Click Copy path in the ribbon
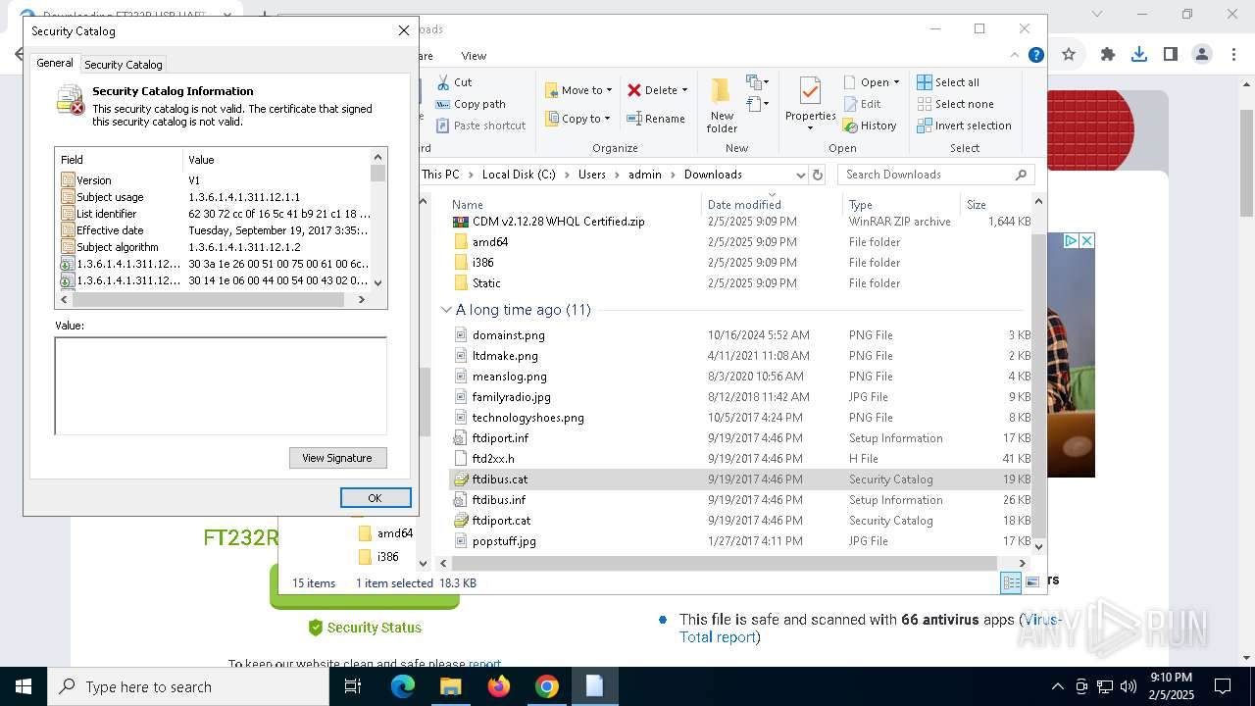The width and height of the screenshot is (1255, 706). point(471,104)
